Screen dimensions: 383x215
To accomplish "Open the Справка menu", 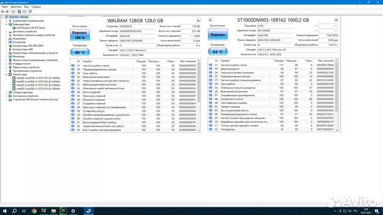I will tap(36, 7).
